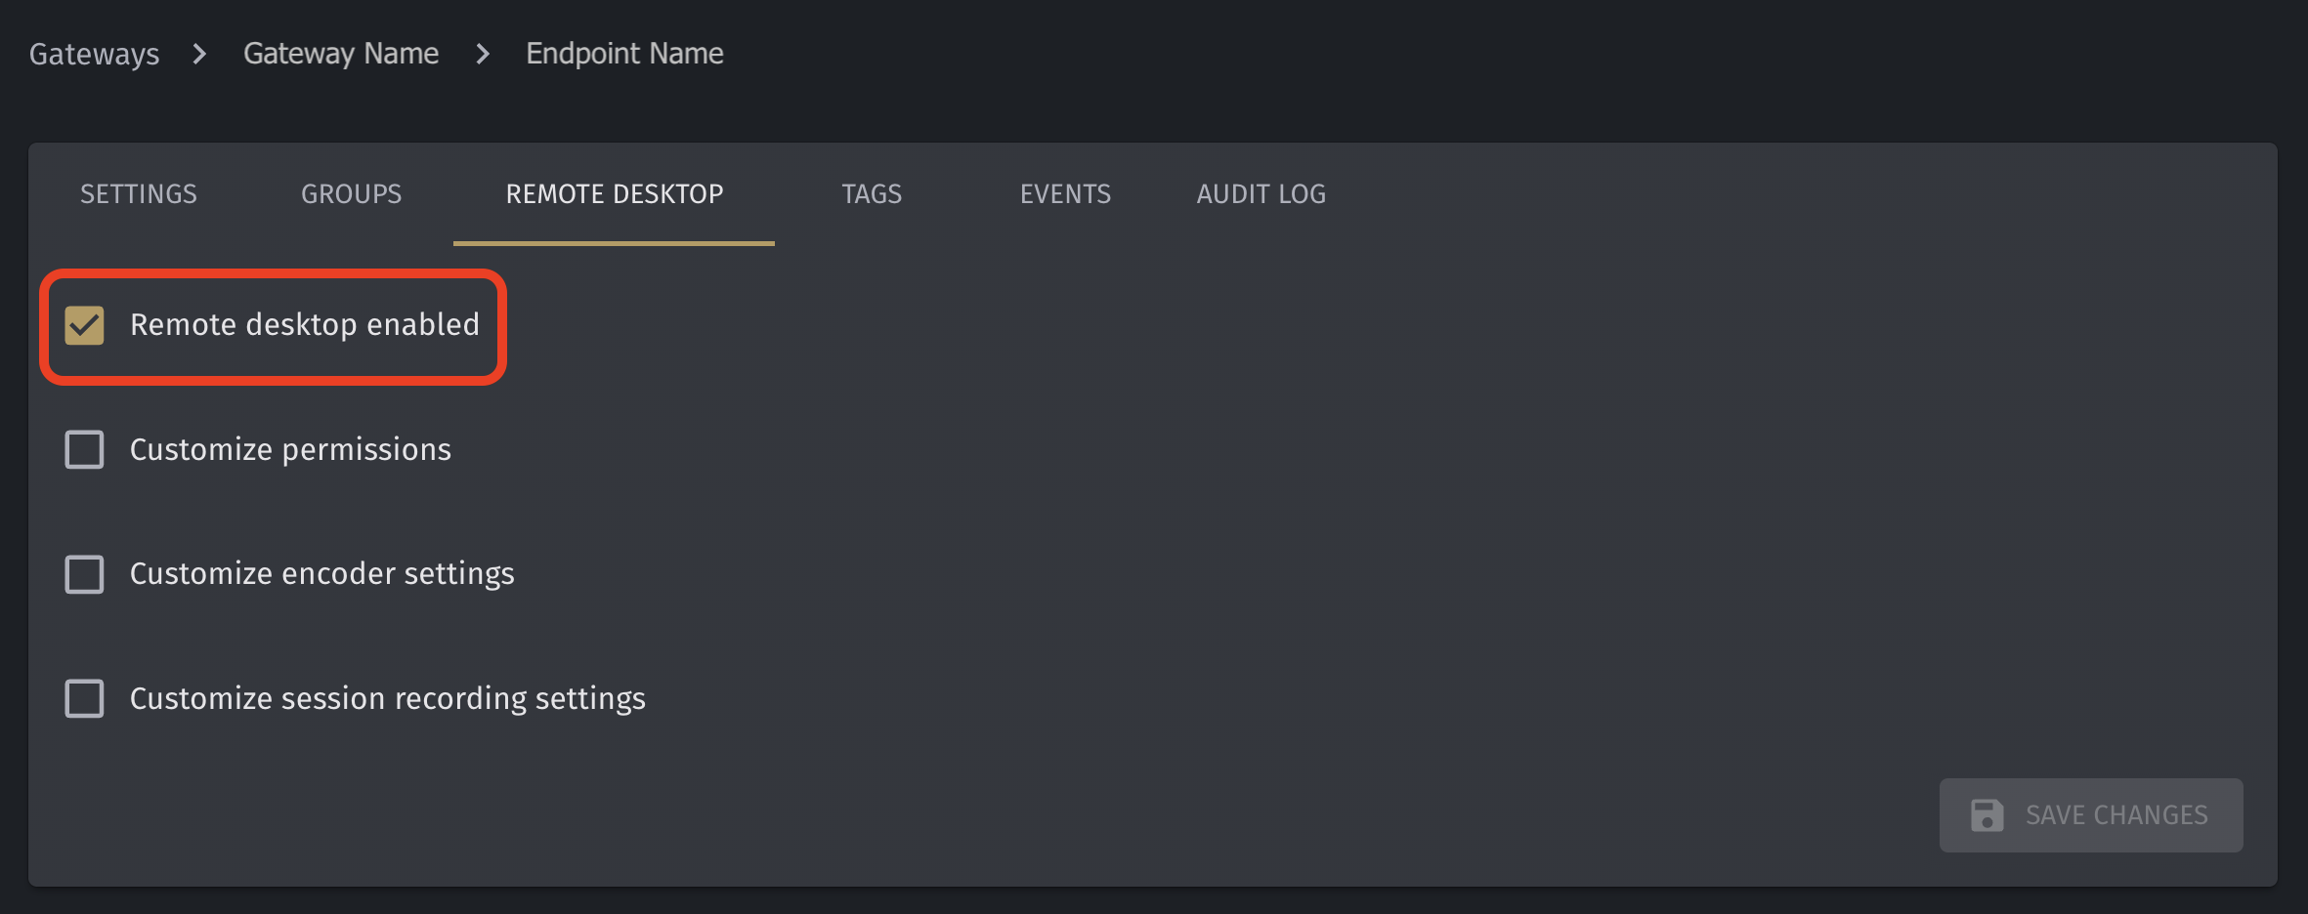The width and height of the screenshot is (2308, 914).
Task: Click chevron after Gateway Name breadcrumb
Action: [483, 54]
